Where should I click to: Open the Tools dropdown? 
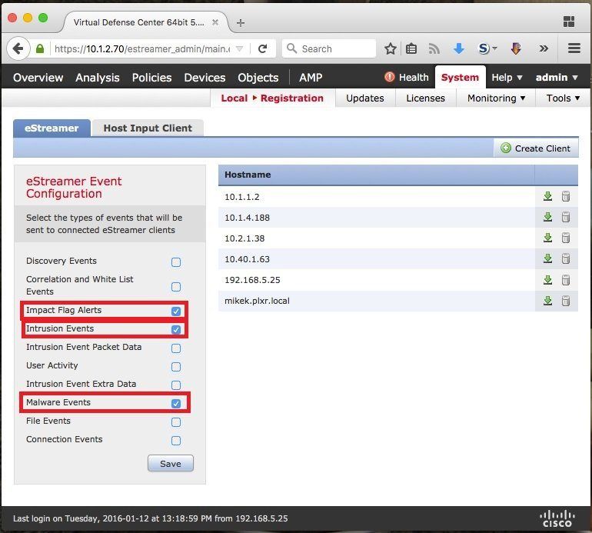(563, 98)
